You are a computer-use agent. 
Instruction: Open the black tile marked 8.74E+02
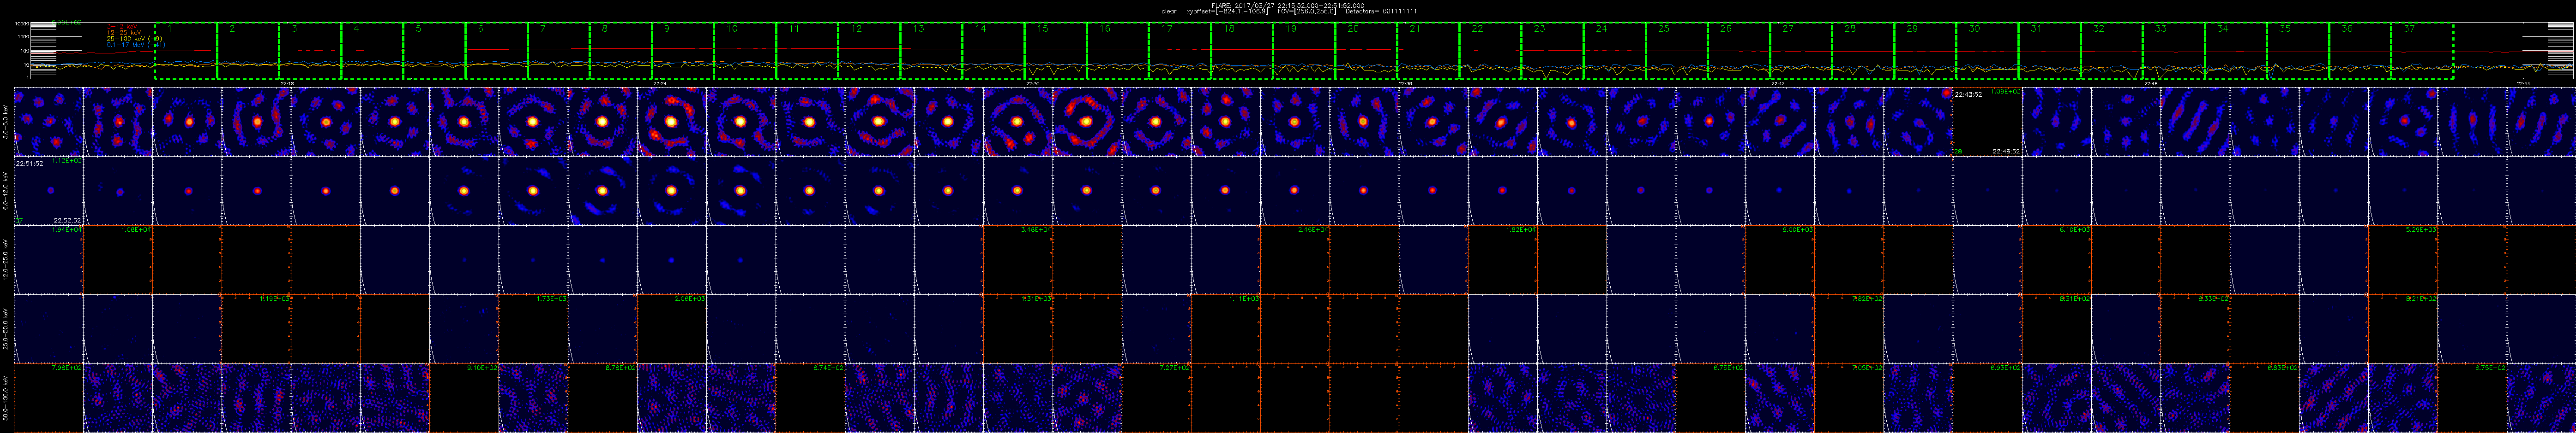pos(810,397)
